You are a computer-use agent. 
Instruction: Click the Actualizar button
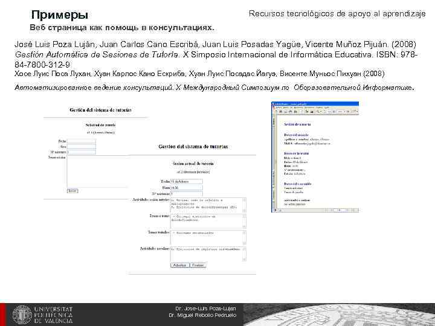click(x=180, y=265)
